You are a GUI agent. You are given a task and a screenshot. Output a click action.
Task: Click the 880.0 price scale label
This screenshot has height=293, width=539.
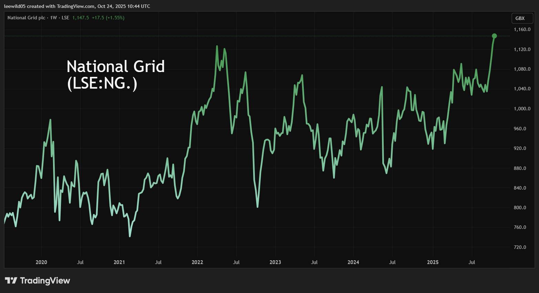(520, 168)
